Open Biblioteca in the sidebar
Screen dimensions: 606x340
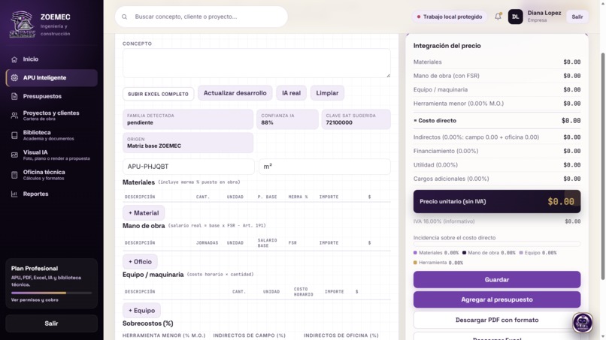51,135
